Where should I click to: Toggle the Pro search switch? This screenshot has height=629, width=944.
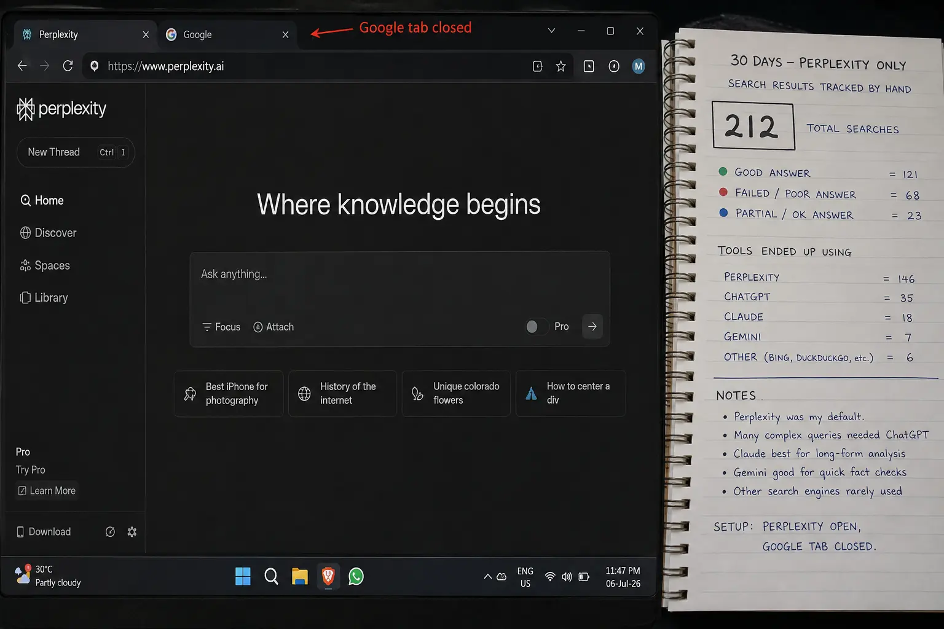(x=537, y=327)
